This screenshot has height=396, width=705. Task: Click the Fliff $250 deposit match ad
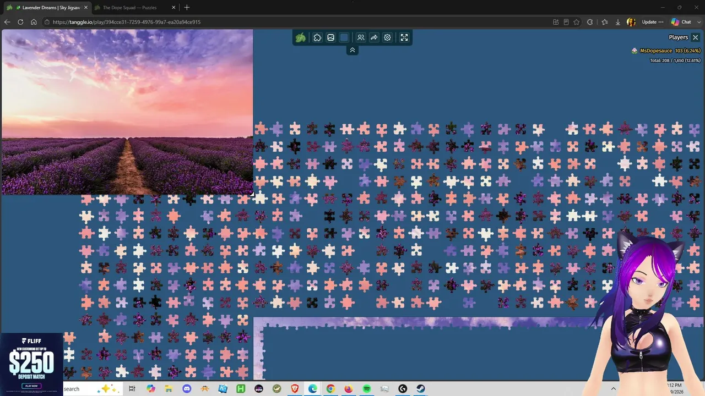point(31,364)
